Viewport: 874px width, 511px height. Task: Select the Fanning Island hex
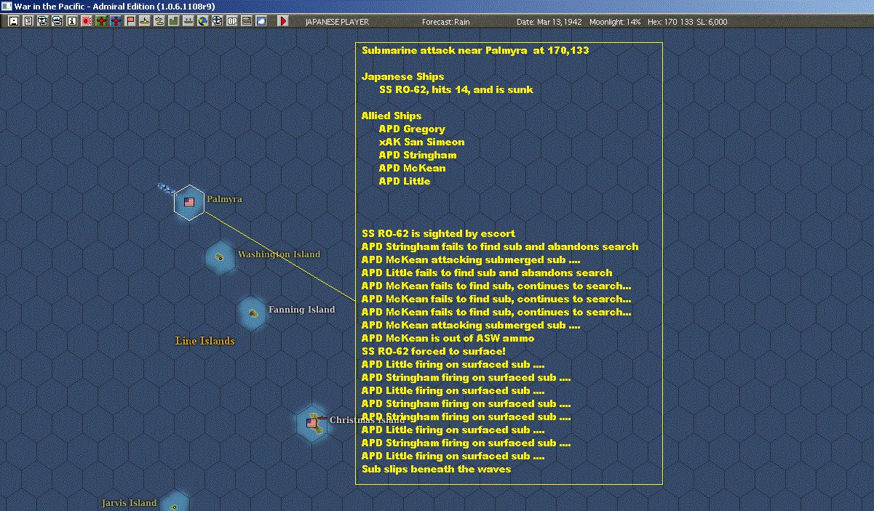point(252,312)
